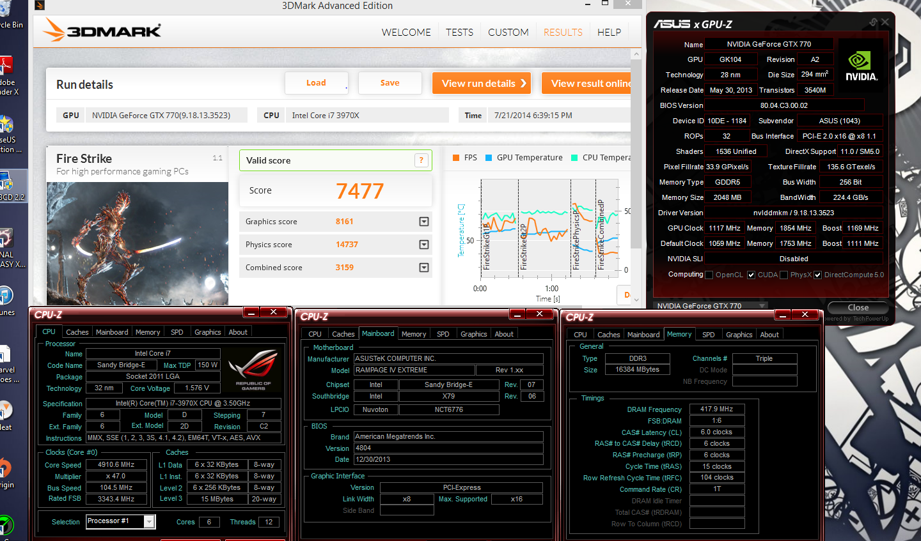
Task: Open Graphics tab in CPU-Z Mainboard window
Action: tap(474, 334)
